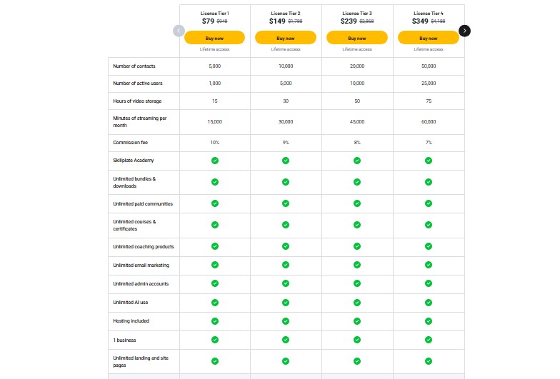Click the next tiers right arrow
Screen dimensions: 560x379
pyautogui.click(x=465, y=31)
